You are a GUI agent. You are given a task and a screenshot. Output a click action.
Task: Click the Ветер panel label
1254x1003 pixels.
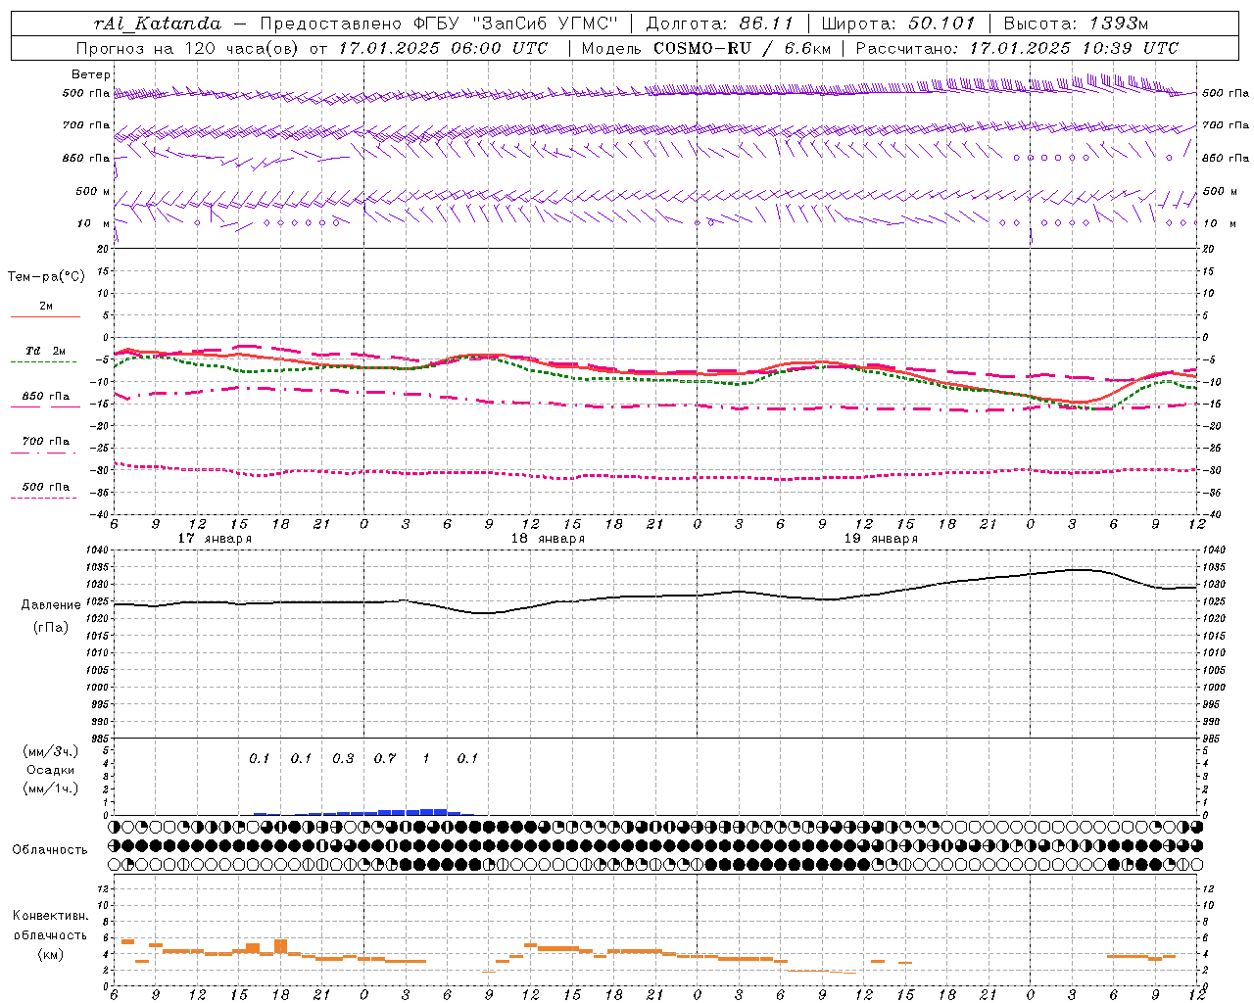click(x=91, y=74)
